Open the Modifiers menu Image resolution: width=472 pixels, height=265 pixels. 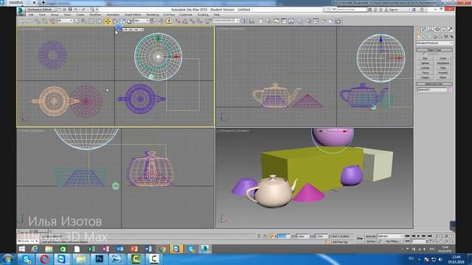pyautogui.click(x=95, y=15)
